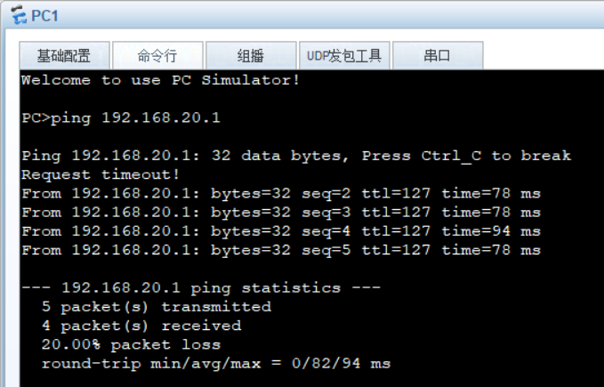Viewport: 604px width, 387px height.
Task: Open the UDP发包工具 tab
Action: (343, 56)
